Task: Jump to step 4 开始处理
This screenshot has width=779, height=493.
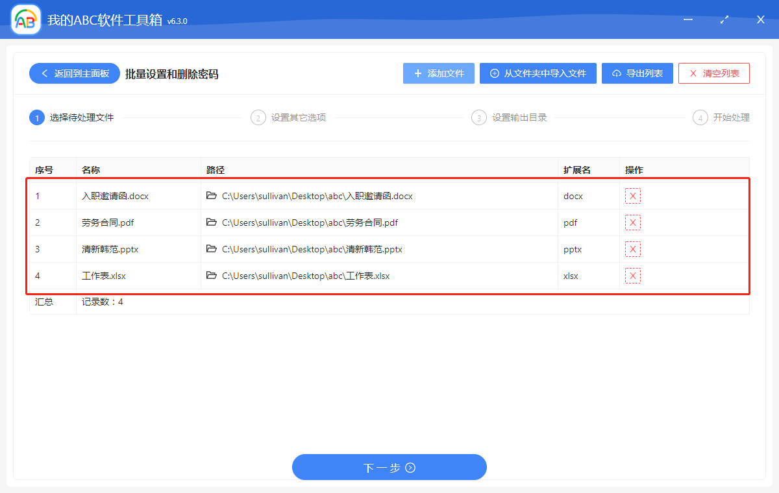Action: click(x=721, y=117)
